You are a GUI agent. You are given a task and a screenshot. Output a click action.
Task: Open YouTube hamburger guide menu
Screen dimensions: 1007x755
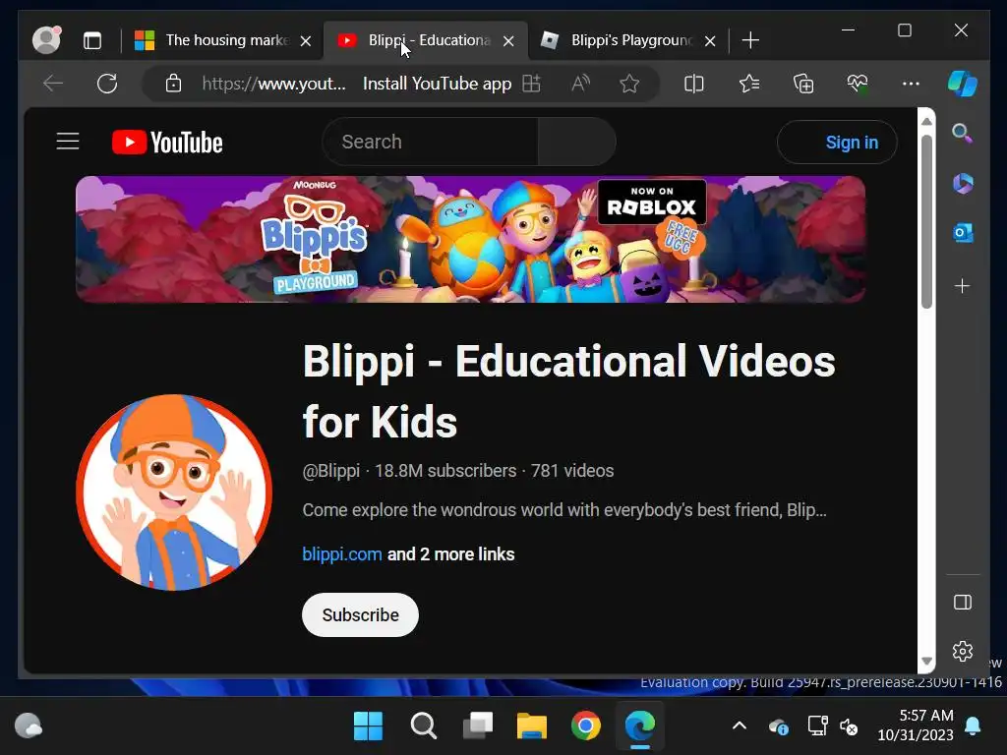coord(68,142)
